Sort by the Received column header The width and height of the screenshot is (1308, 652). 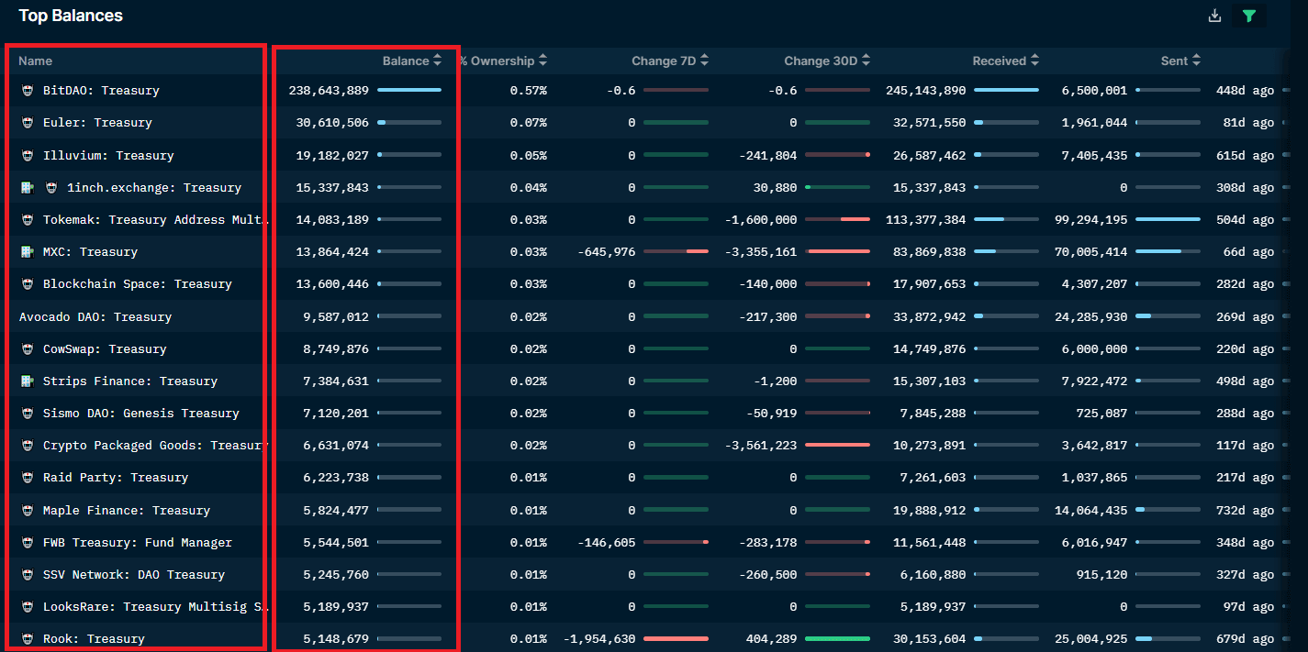1006,61
